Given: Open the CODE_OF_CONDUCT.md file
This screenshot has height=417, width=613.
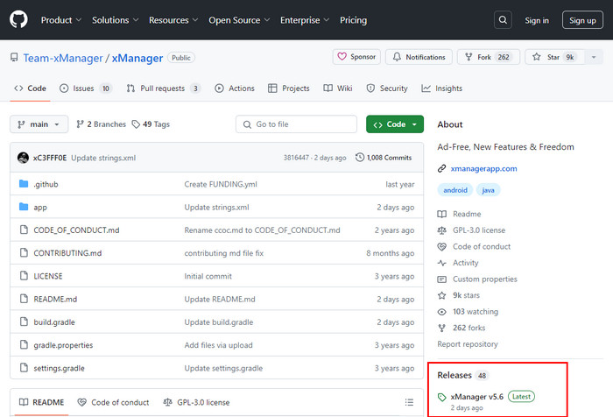Looking at the screenshot, I should [x=76, y=230].
